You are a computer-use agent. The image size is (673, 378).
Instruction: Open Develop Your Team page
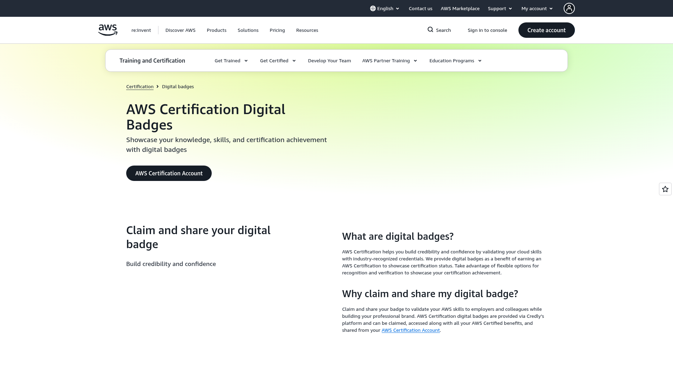click(x=329, y=61)
